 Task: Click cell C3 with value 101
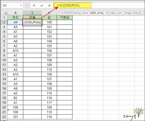[49, 27]
